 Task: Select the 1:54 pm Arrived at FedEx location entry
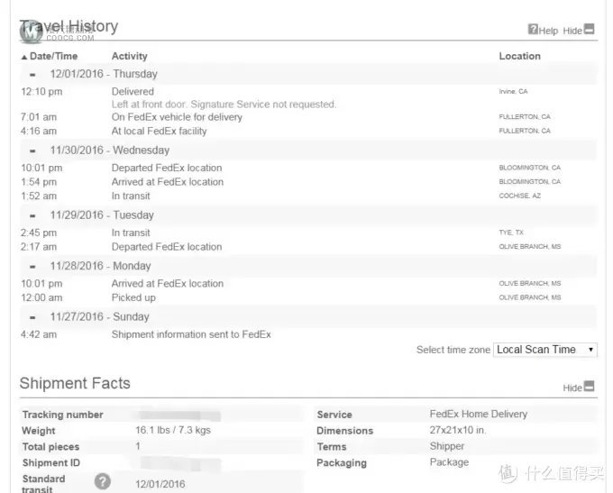coord(168,182)
